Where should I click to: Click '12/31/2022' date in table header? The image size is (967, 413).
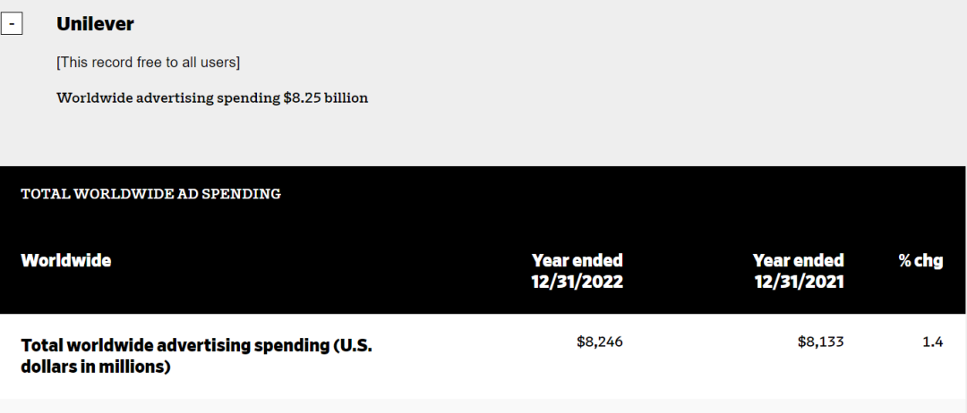pyautogui.click(x=578, y=282)
